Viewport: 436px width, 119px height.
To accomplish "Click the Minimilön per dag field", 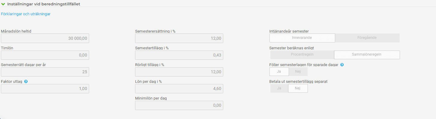I will [179, 105].
